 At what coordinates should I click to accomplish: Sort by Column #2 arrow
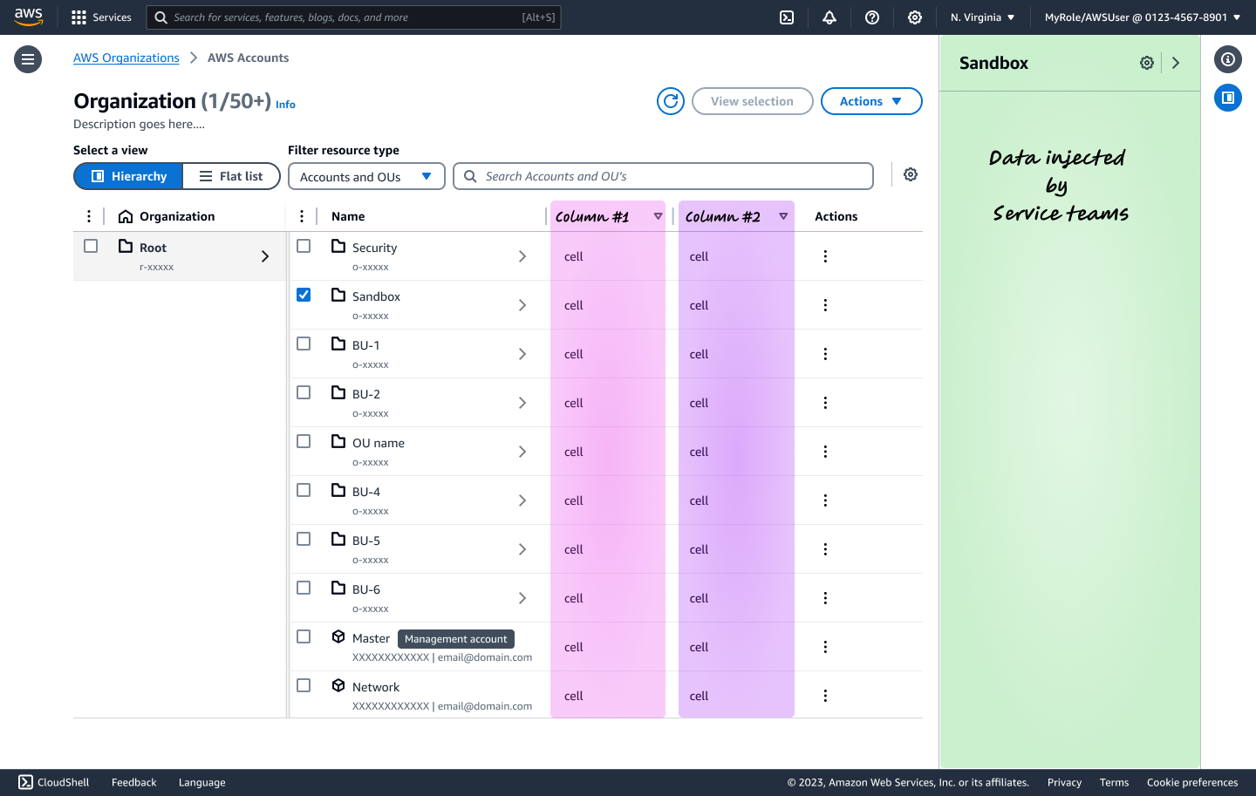(x=783, y=216)
